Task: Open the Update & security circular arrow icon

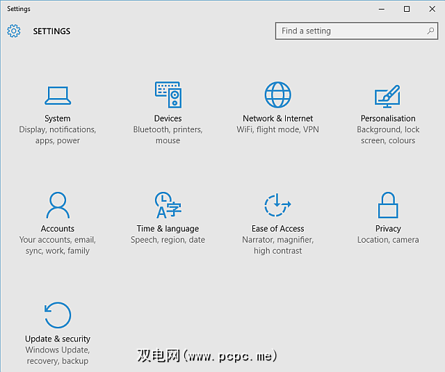Action: coord(58,315)
